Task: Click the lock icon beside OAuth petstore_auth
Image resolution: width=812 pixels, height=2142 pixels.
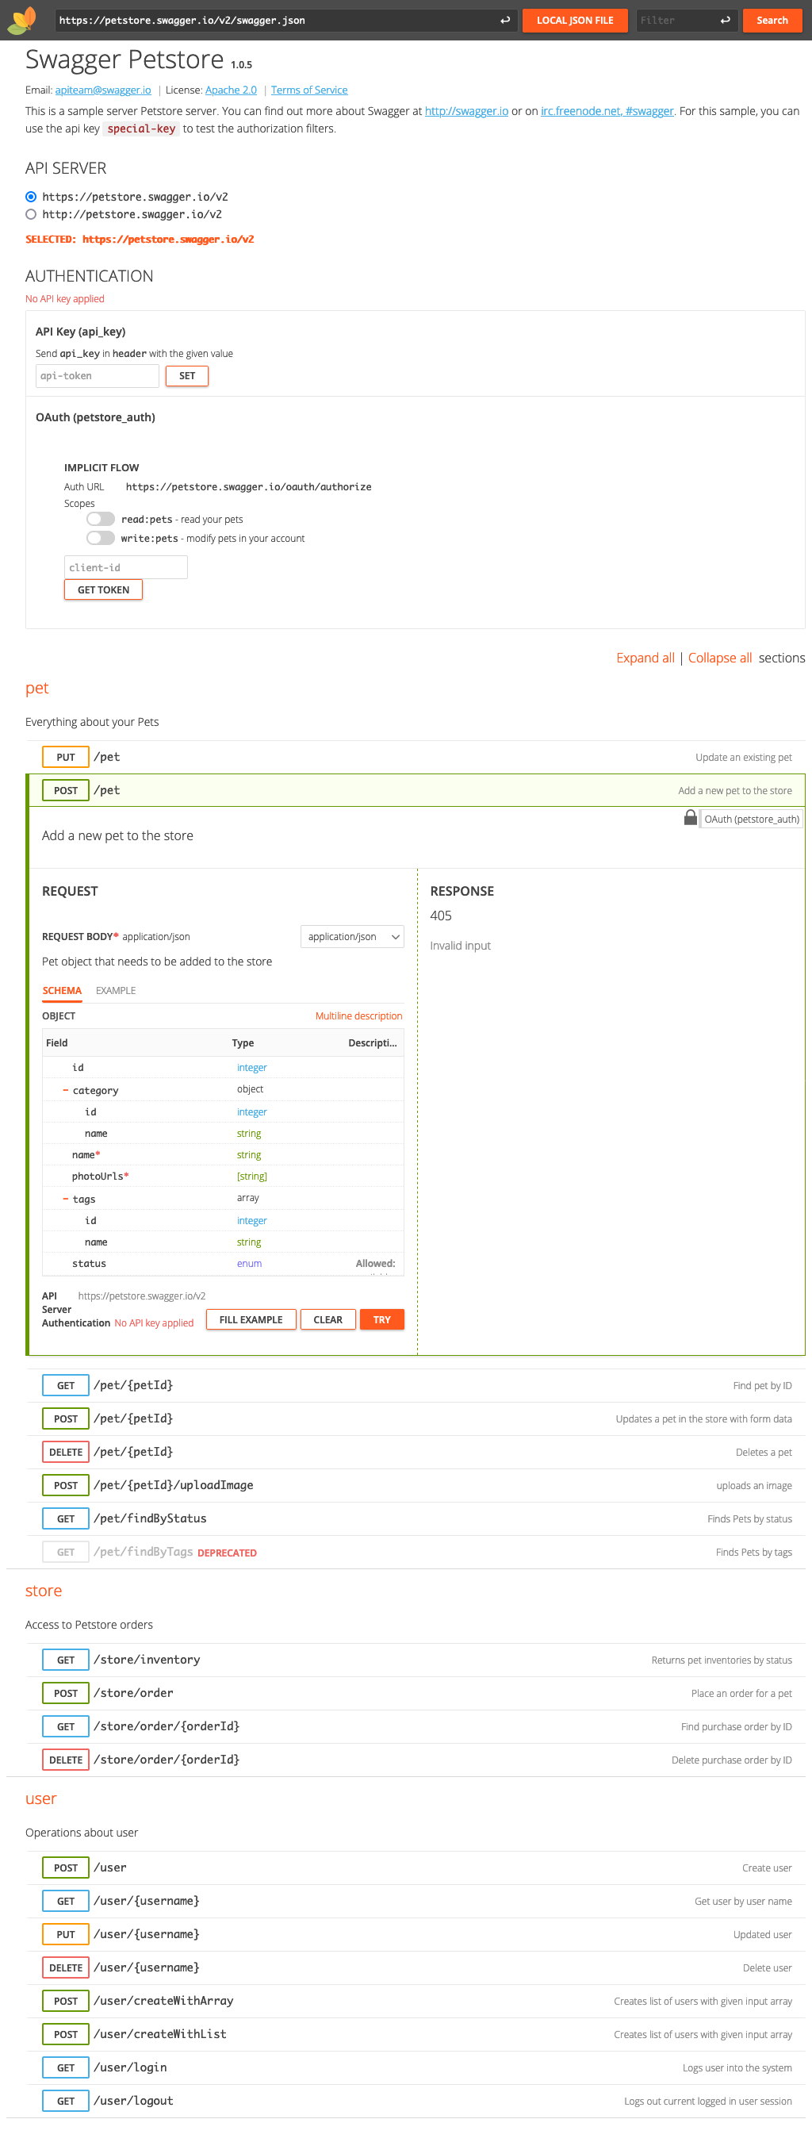Action: [x=690, y=817]
